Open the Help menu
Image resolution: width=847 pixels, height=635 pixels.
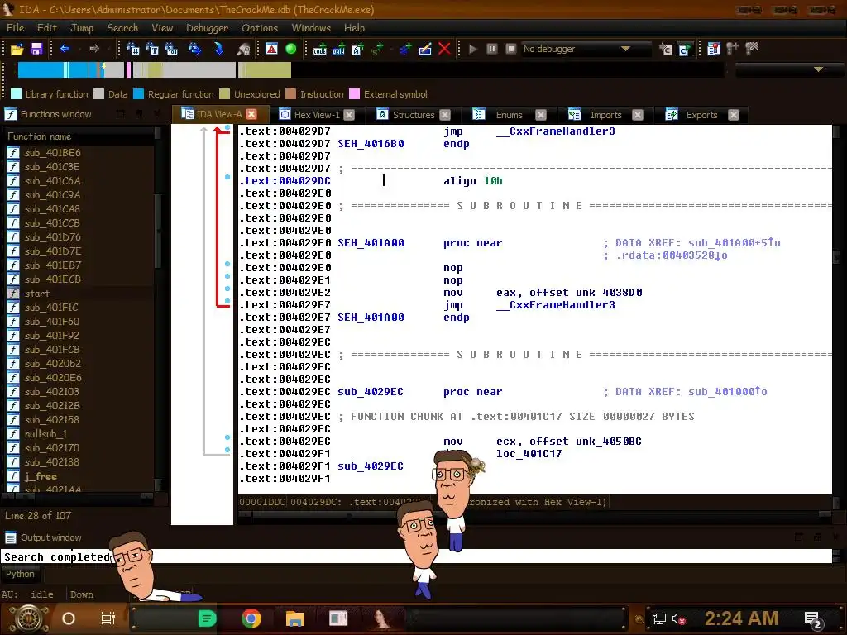tap(354, 28)
